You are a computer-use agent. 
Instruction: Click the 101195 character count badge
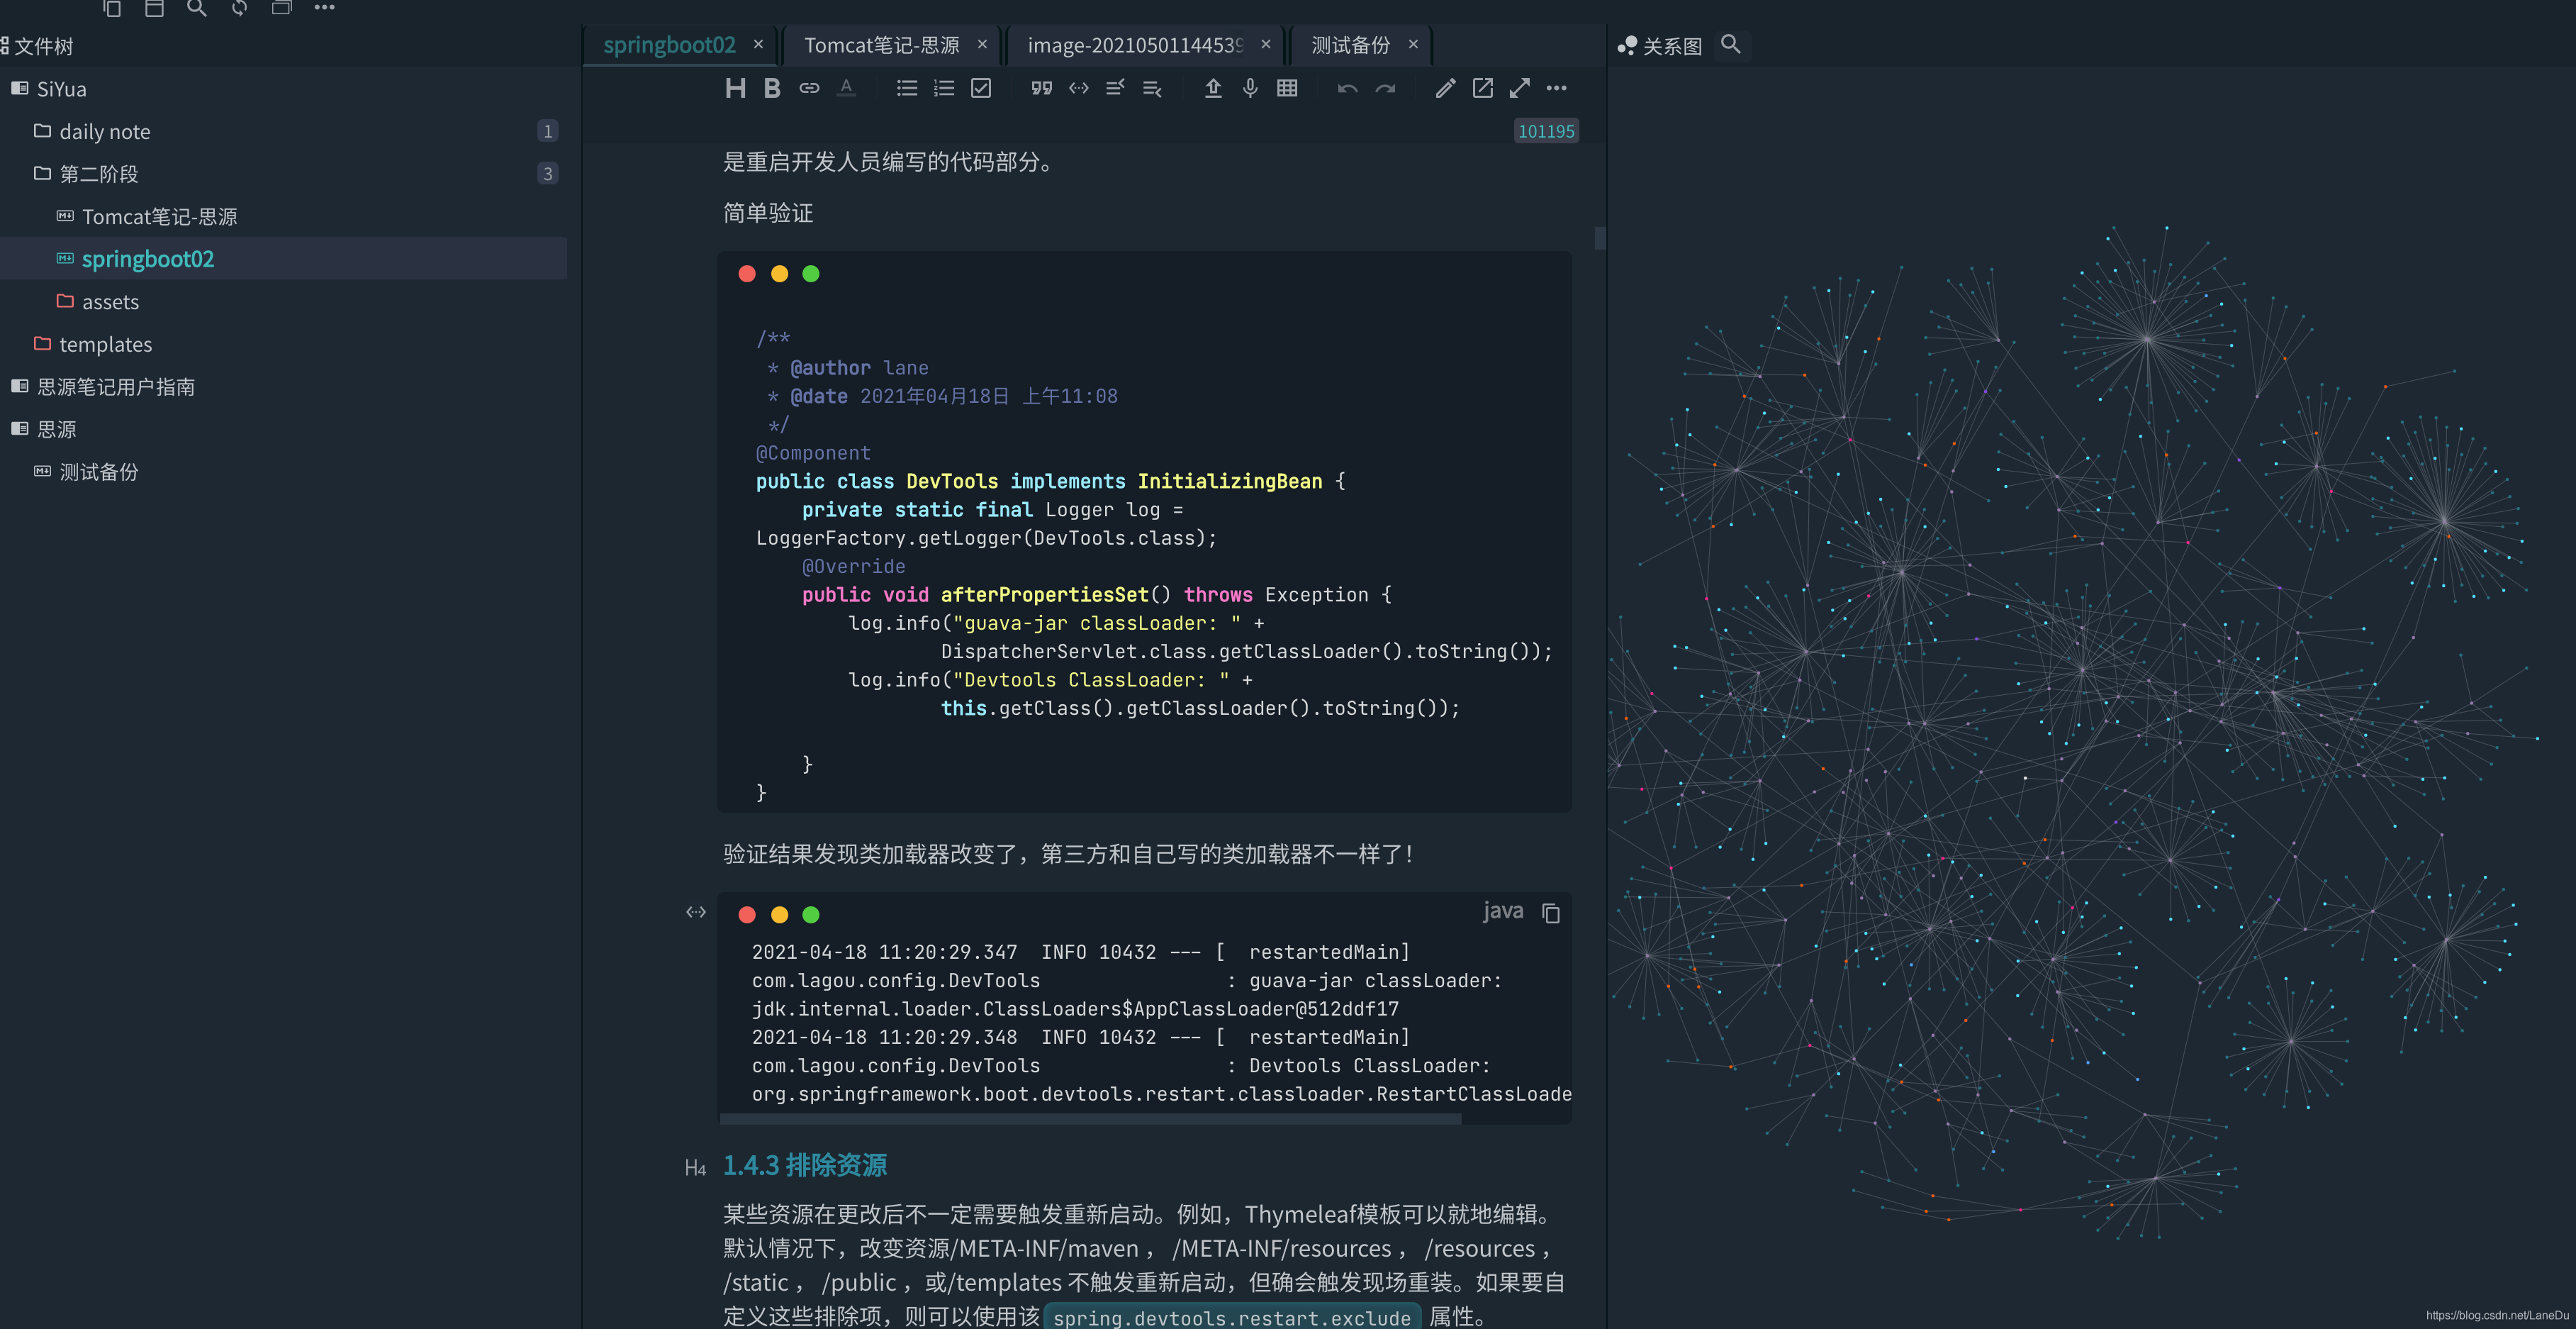(1545, 131)
